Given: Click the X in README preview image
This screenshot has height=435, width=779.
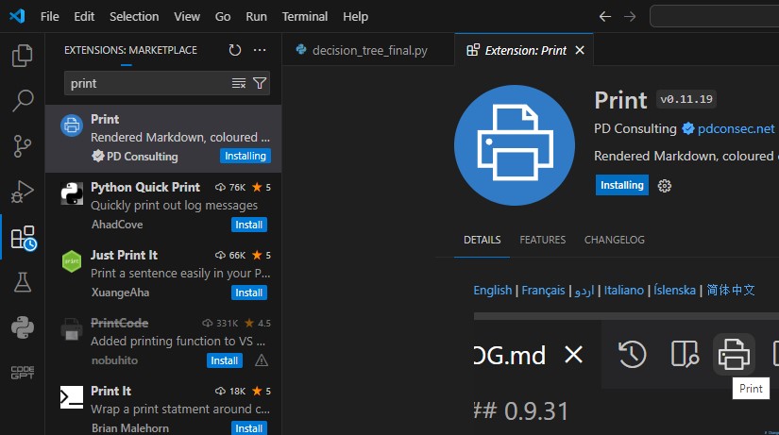Looking at the screenshot, I should 573,355.
